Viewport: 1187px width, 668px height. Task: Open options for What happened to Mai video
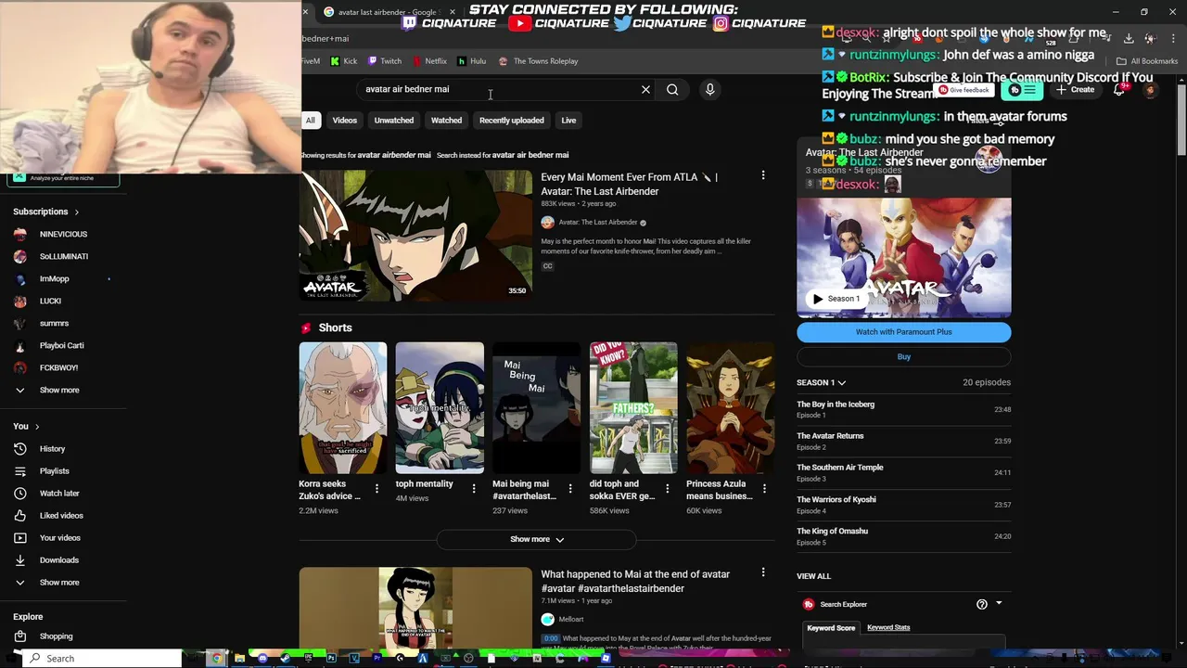click(x=763, y=572)
